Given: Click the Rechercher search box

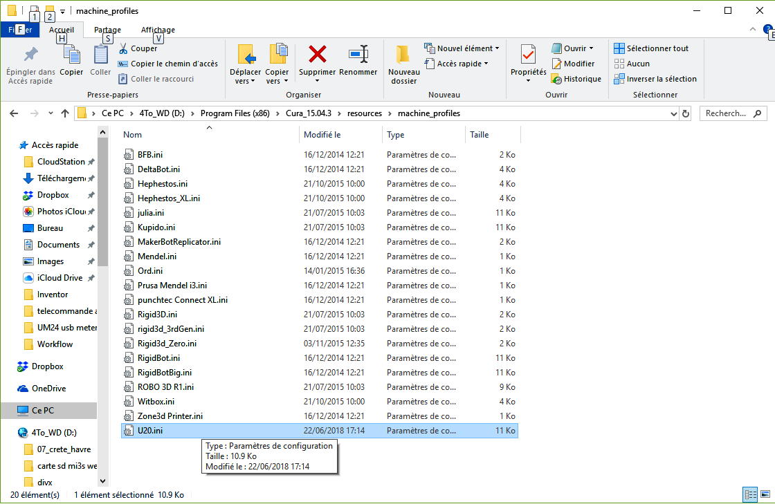Looking at the screenshot, I should point(733,113).
